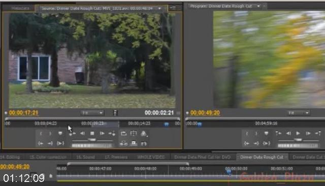The image size is (325, 186).
Task: Play In to Out in Source monitor
Action: [60, 143]
